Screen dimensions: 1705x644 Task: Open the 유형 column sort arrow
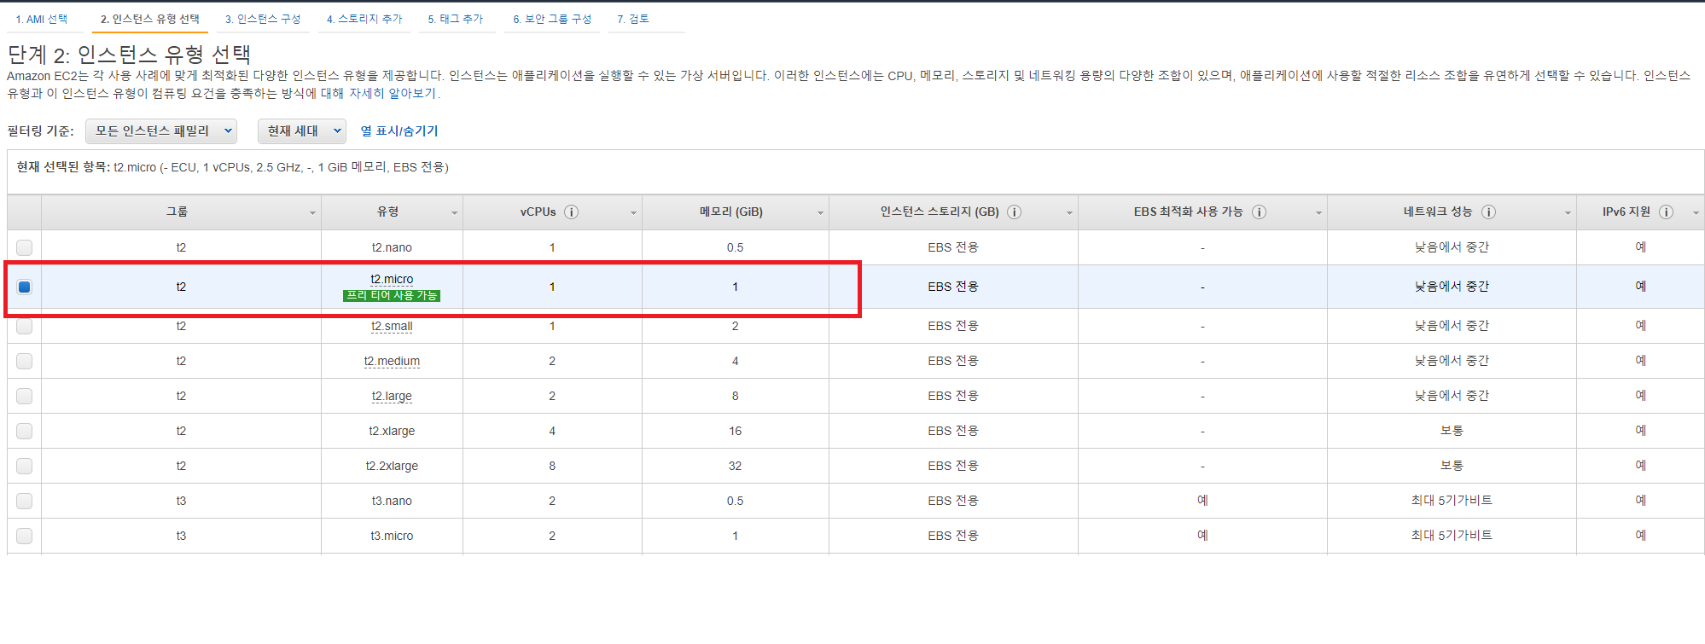tap(454, 213)
